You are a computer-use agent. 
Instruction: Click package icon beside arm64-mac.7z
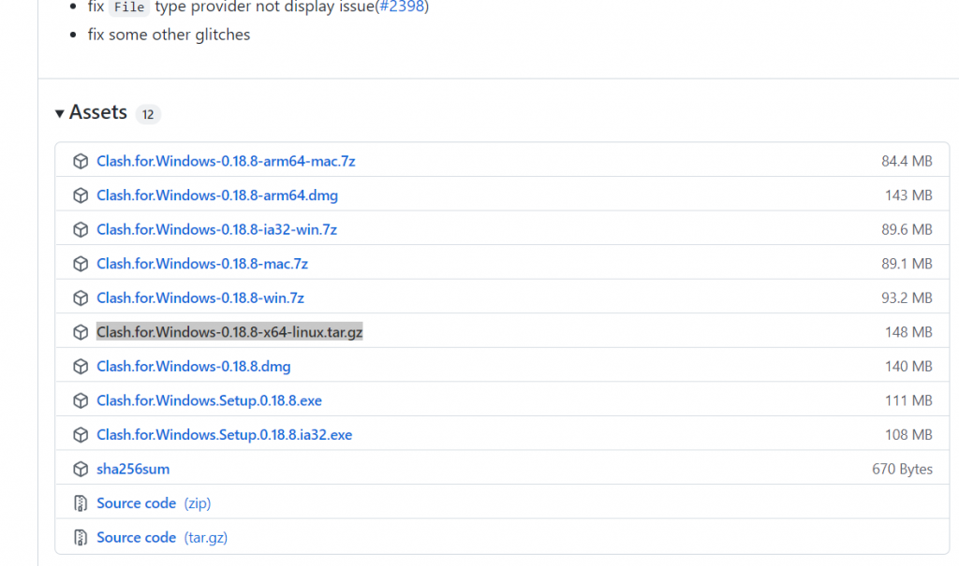click(x=81, y=161)
